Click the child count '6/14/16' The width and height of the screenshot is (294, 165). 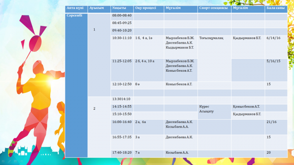(273, 38)
